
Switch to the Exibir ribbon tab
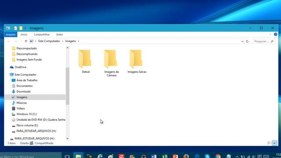click(60, 34)
